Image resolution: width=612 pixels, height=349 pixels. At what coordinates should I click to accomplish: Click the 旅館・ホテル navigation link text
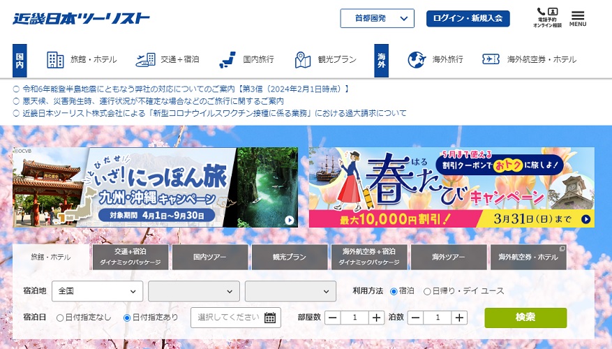94,59
